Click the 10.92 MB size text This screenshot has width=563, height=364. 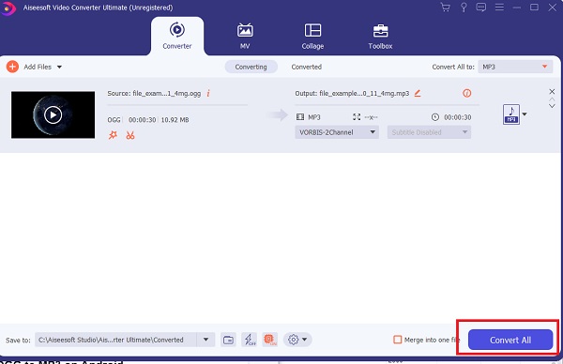175,120
